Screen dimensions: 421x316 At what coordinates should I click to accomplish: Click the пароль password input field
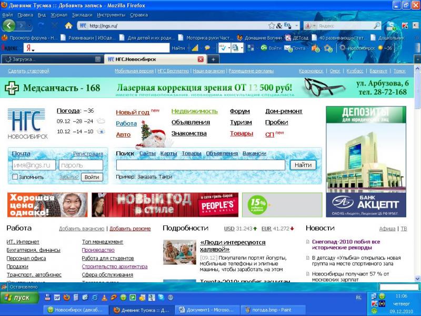(x=81, y=165)
